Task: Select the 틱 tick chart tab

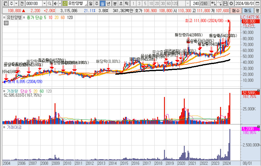Action: (x=126, y=3)
